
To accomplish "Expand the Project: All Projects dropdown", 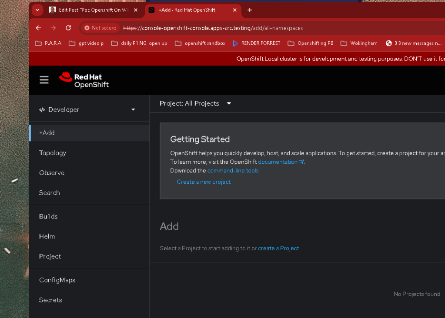I will click(195, 103).
